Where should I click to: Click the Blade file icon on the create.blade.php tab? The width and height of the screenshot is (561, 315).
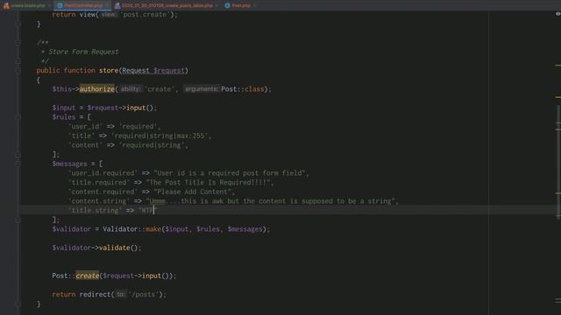tap(6, 5)
